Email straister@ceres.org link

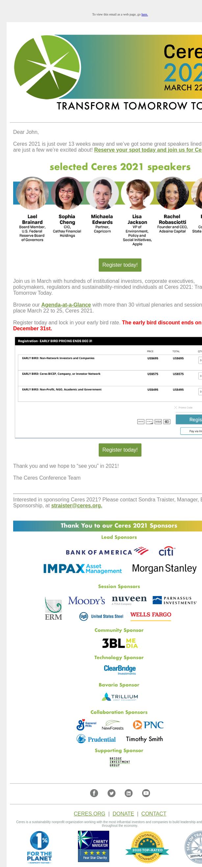tap(77, 505)
